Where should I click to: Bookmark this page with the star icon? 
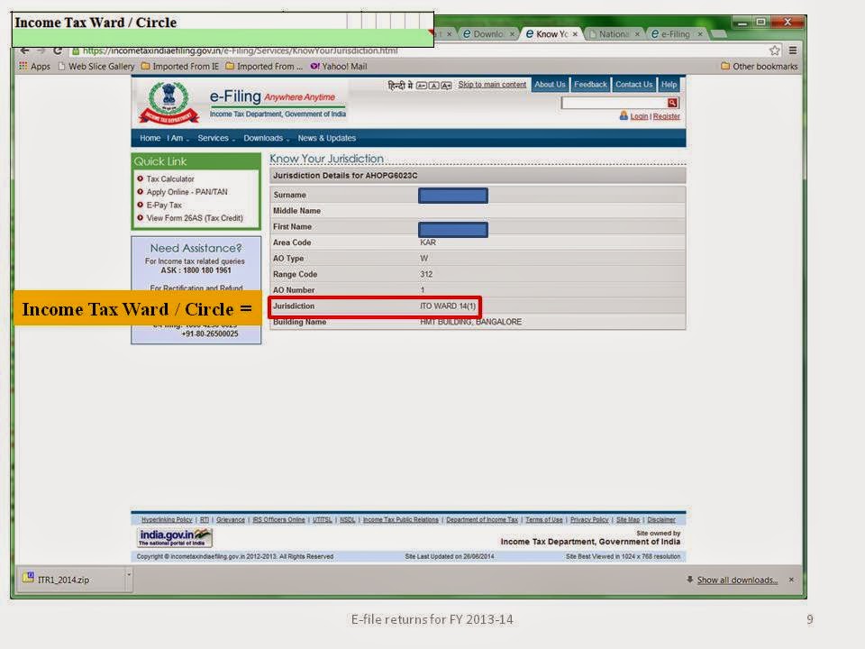click(775, 50)
